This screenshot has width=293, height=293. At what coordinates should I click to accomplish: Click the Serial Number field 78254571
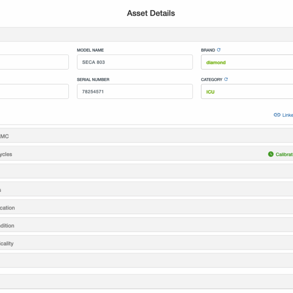(135, 91)
